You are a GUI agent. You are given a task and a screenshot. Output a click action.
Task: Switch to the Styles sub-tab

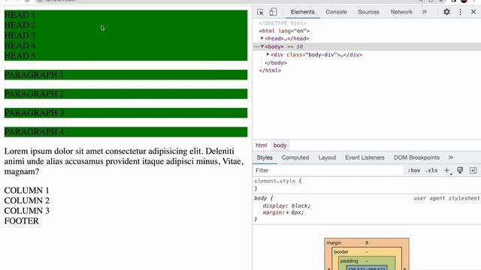tap(265, 157)
